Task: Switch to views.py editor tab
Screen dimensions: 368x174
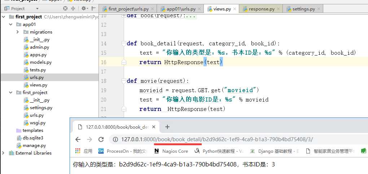Action: coord(222,9)
